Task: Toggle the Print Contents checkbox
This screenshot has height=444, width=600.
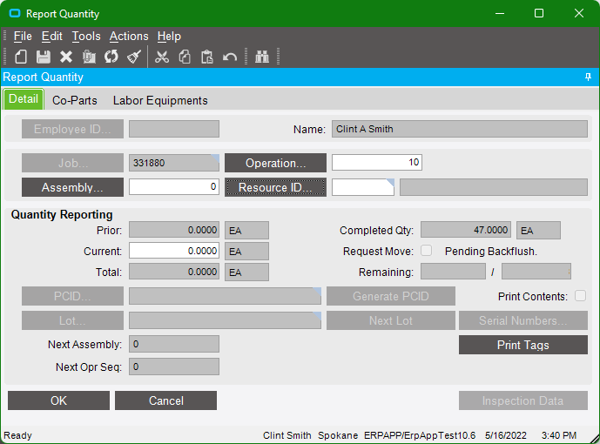Action: 580,296
